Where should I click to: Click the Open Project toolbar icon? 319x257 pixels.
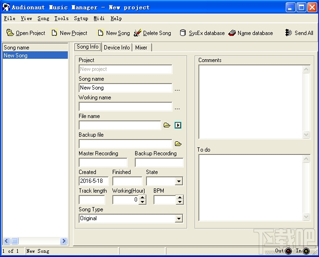(10, 33)
